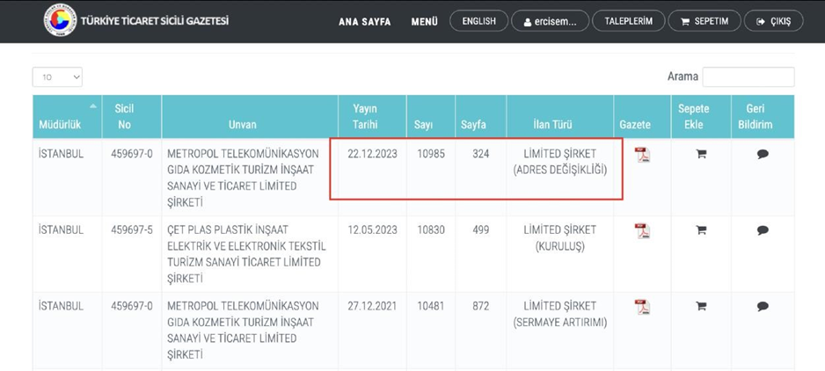Select page number 499
The height and width of the screenshot is (371, 825).
480,230
